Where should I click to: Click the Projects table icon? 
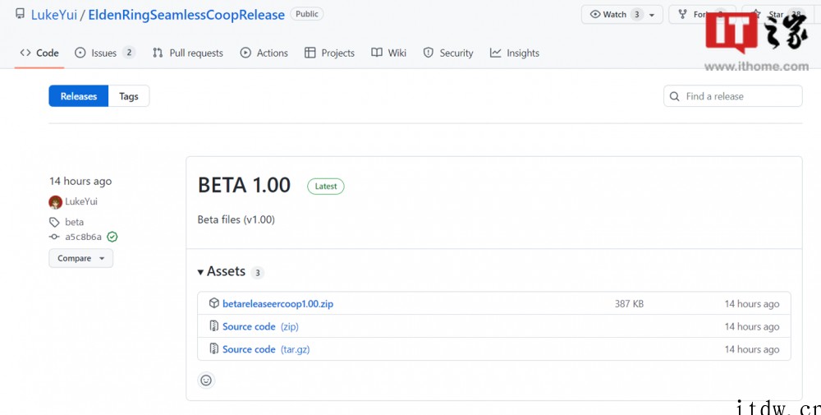coord(310,53)
